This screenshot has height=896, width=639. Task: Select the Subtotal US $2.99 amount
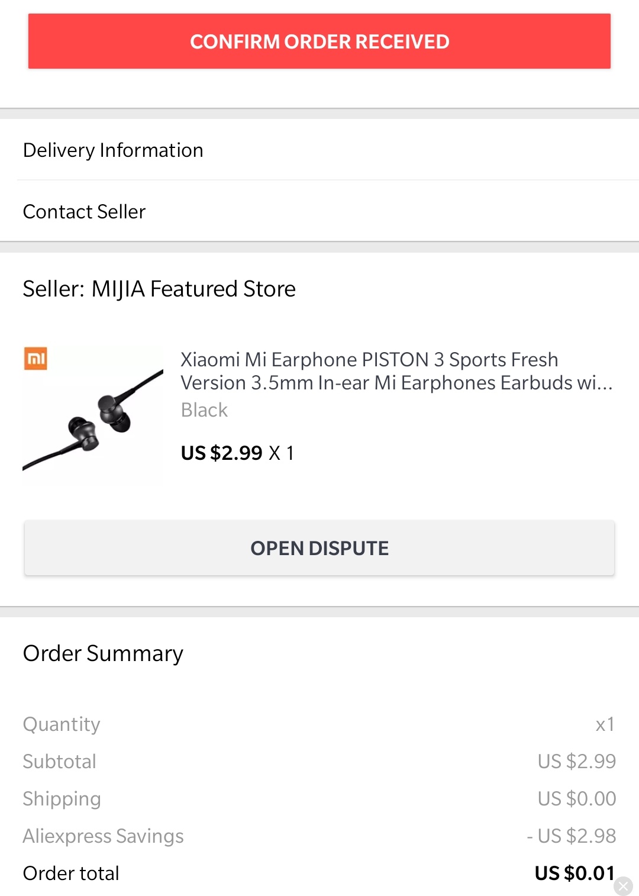pyautogui.click(x=577, y=761)
